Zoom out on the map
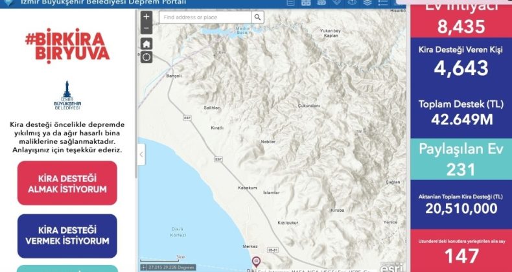The height and width of the screenshot is (272, 512). (x=146, y=28)
